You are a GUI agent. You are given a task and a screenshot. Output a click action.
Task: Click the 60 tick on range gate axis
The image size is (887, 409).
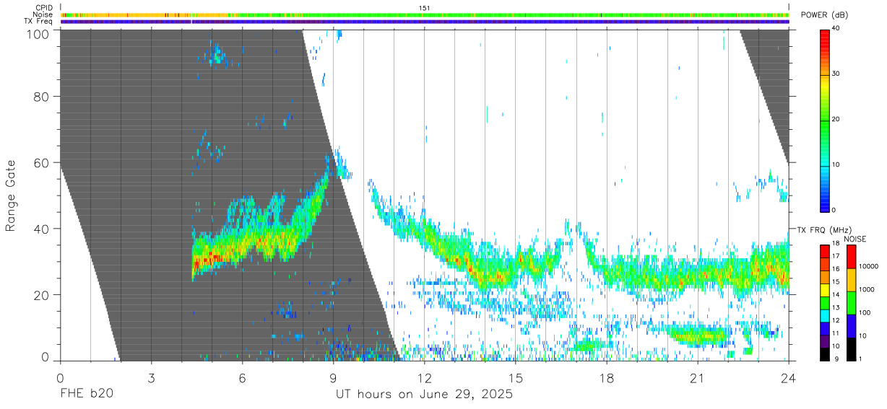pos(43,162)
